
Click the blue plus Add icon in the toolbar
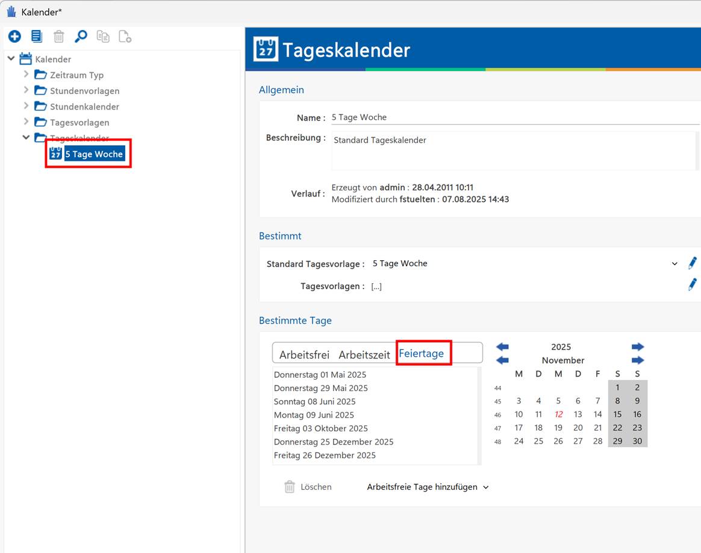coord(14,36)
